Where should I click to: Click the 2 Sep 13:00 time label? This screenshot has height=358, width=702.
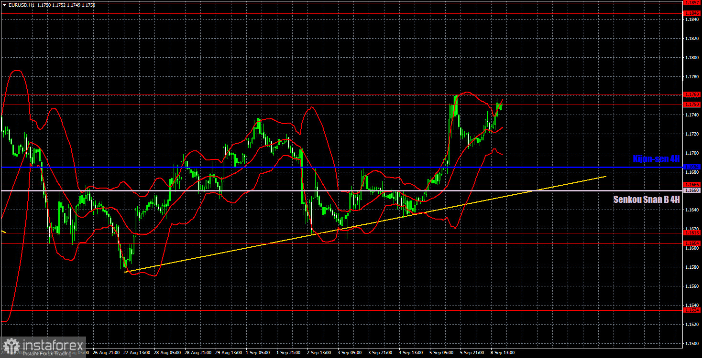pyautogui.click(x=320, y=353)
